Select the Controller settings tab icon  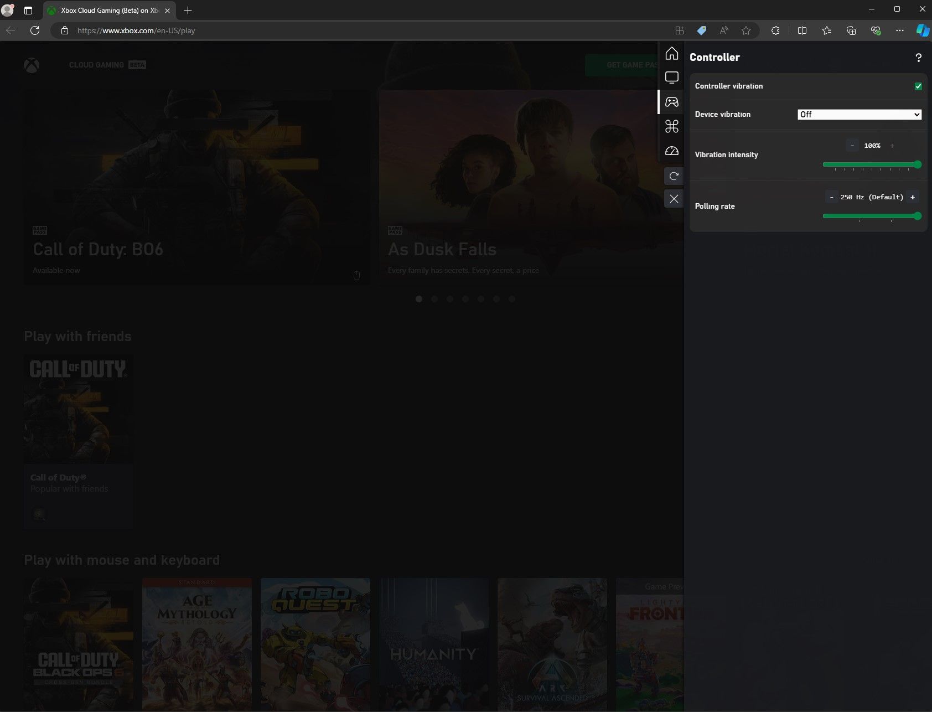pyautogui.click(x=671, y=102)
